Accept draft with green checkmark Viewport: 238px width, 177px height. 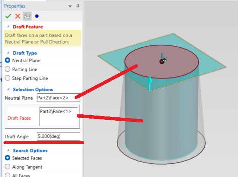pos(8,16)
